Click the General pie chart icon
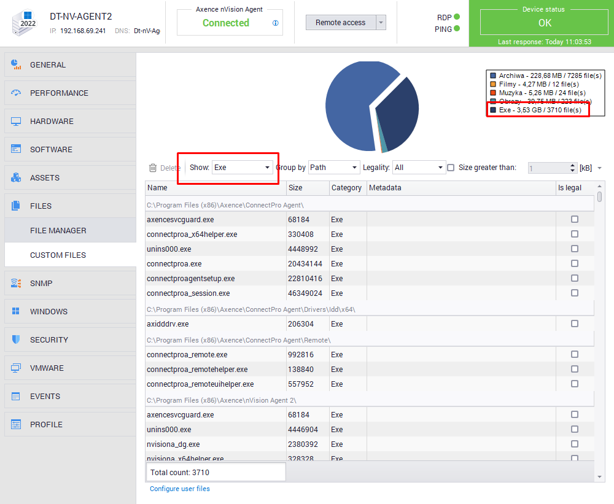This screenshot has width=614, height=504. tap(16, 64)
